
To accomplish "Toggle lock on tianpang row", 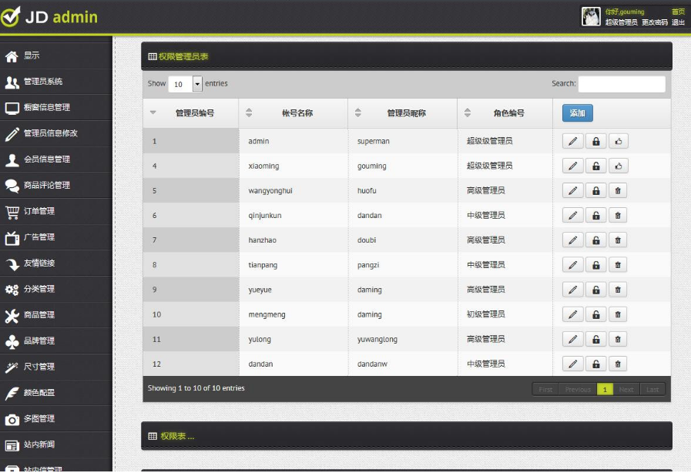I will [595, 264].
